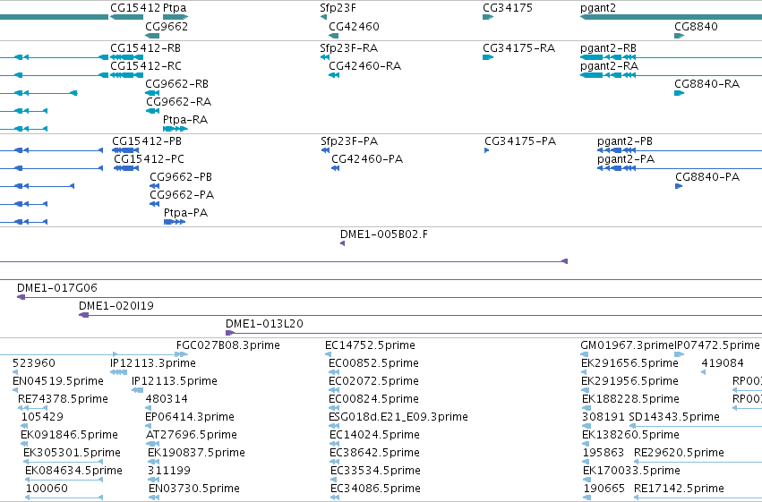Select the CG42460-RA transcript label
Viewport: 762px width, 502px height.
tap(365, 66)
